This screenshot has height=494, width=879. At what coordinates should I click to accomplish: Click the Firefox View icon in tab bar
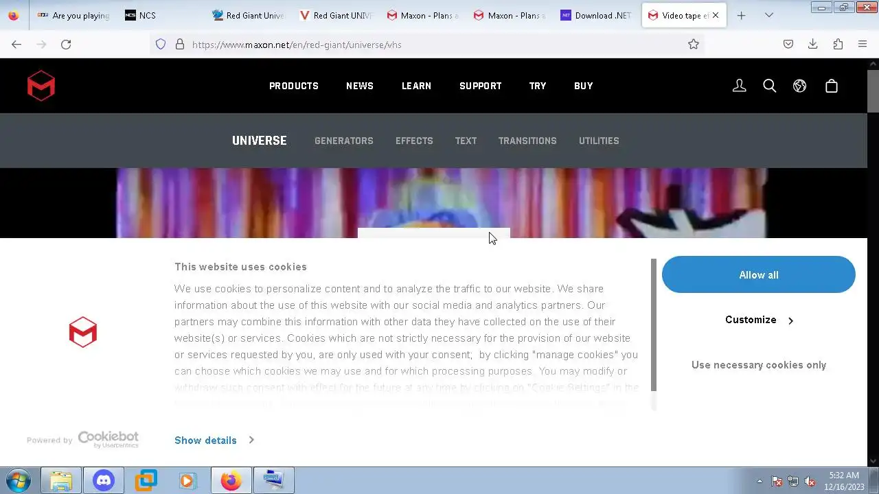point(13,15)
